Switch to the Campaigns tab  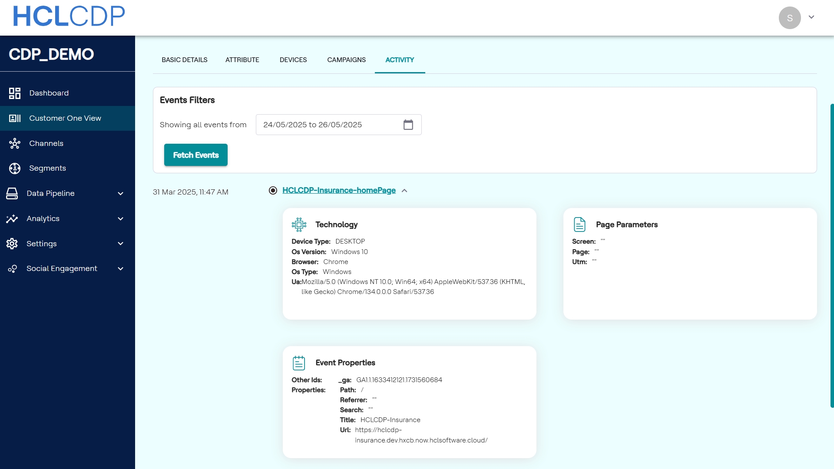(x=346, y=60)
